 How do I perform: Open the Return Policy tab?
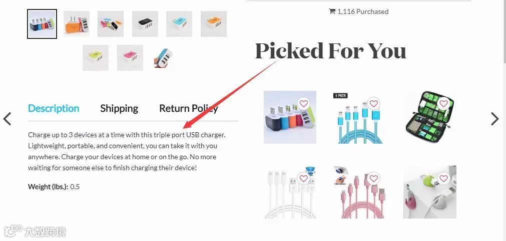pos(189,108)
